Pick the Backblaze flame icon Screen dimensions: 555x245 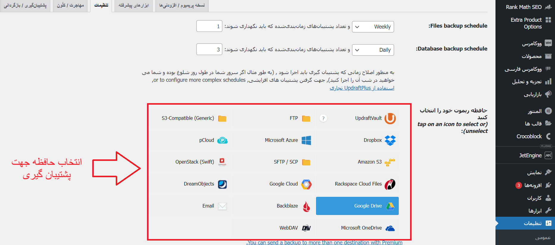coord(306,206)
